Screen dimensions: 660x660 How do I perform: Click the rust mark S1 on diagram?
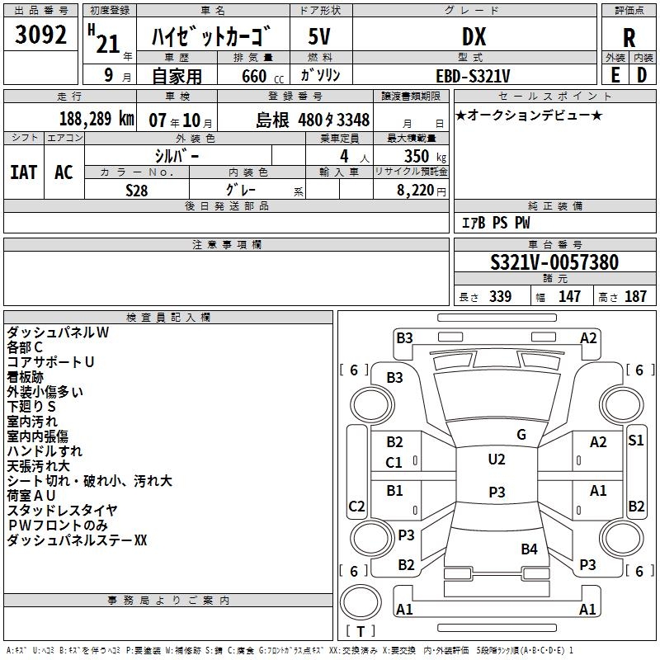click(x=635, y=441)
